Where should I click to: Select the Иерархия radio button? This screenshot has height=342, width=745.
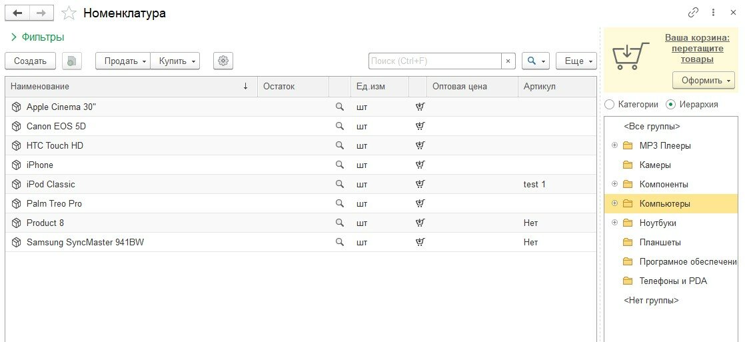670,104
